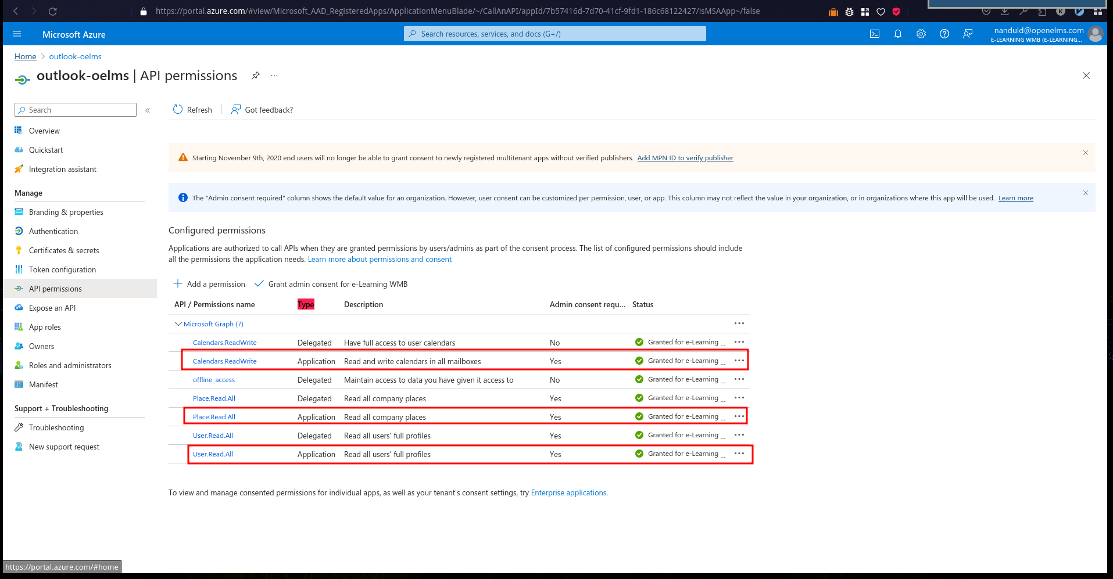Viewport: 1113px width, 579px height.
Task: Open the notifications bell
Action: click(x=898, y=34)
